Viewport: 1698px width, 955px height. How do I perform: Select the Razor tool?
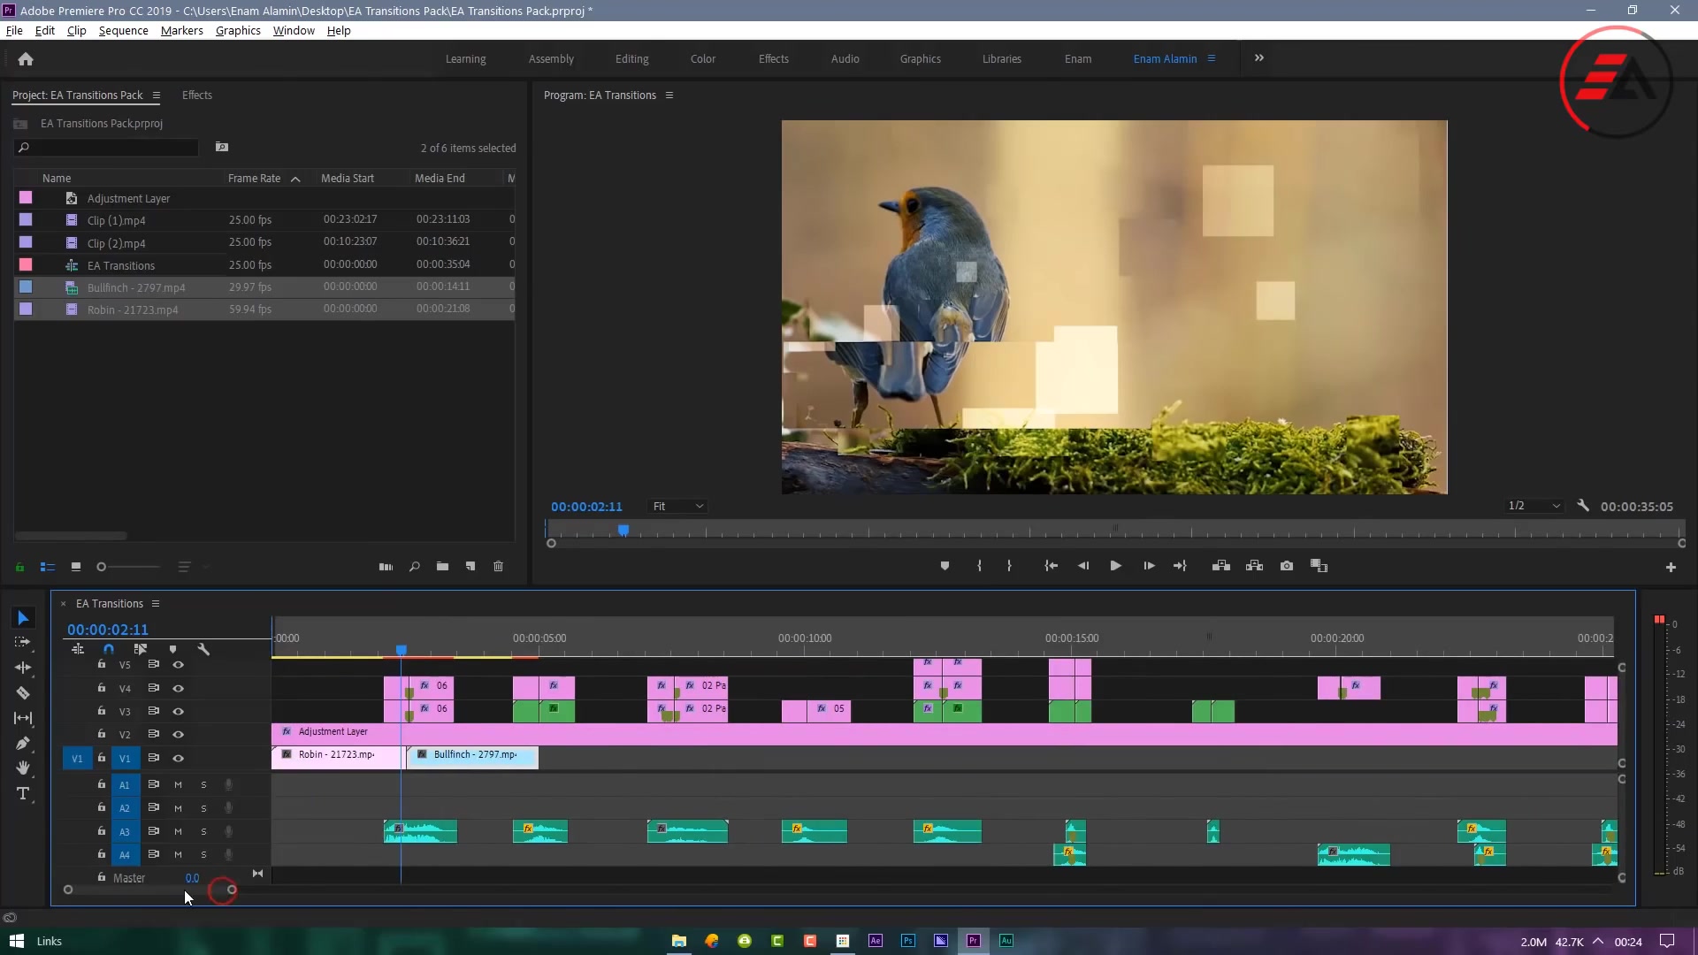[23, 693]
